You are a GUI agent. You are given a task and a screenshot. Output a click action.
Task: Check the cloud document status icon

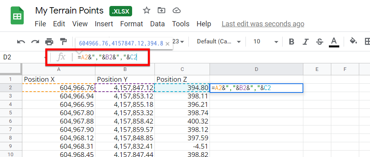(x=176, y=10)
